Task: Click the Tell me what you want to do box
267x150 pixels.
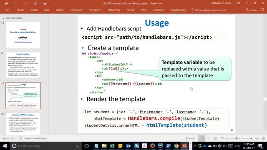Action: click(209, 10)
